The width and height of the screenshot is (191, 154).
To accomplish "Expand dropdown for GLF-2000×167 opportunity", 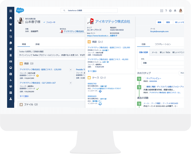I will [71, 83].
